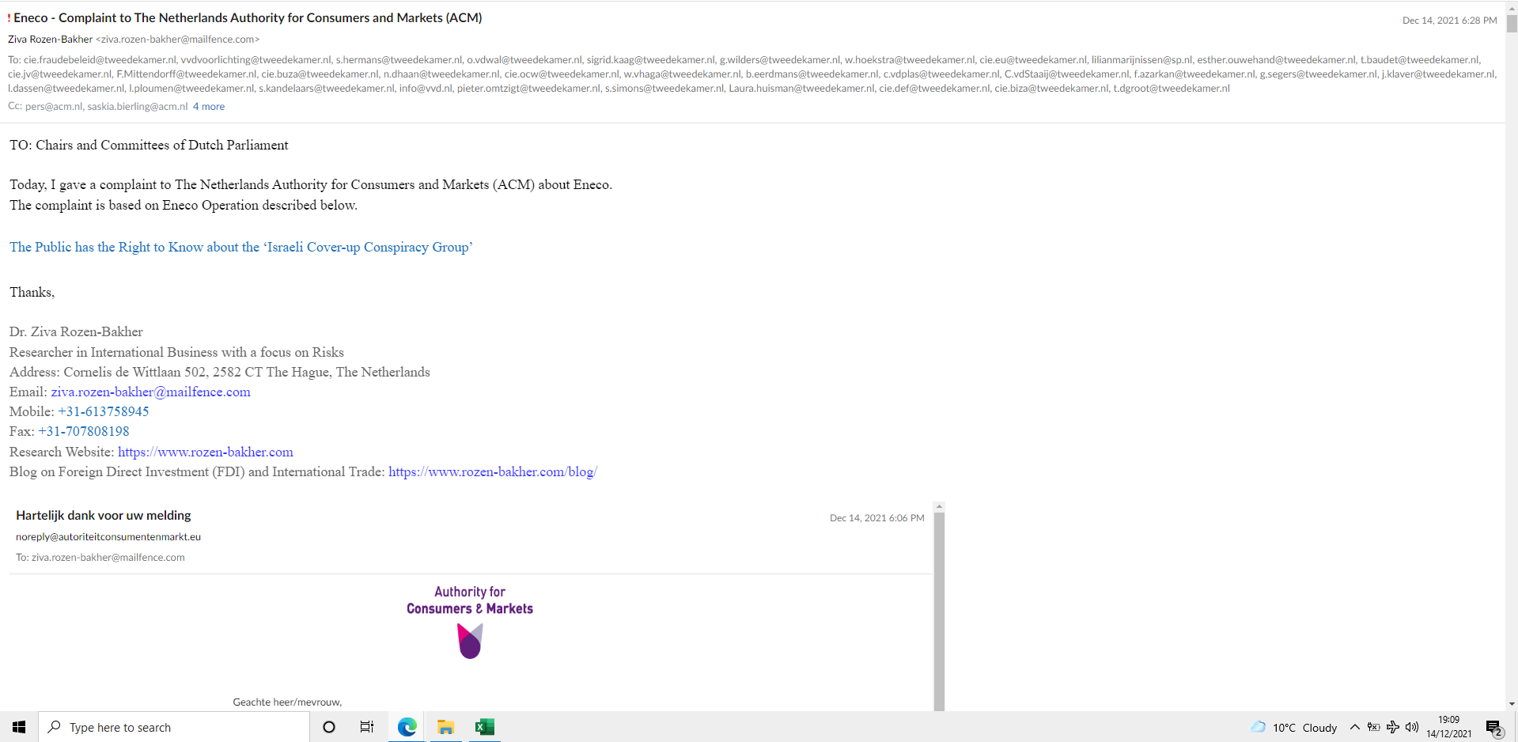Show hidden system tray icons

(x=1354, y=727)
